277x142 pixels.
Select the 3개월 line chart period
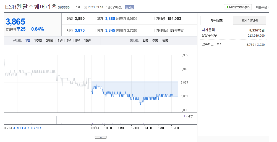point(50,41)
